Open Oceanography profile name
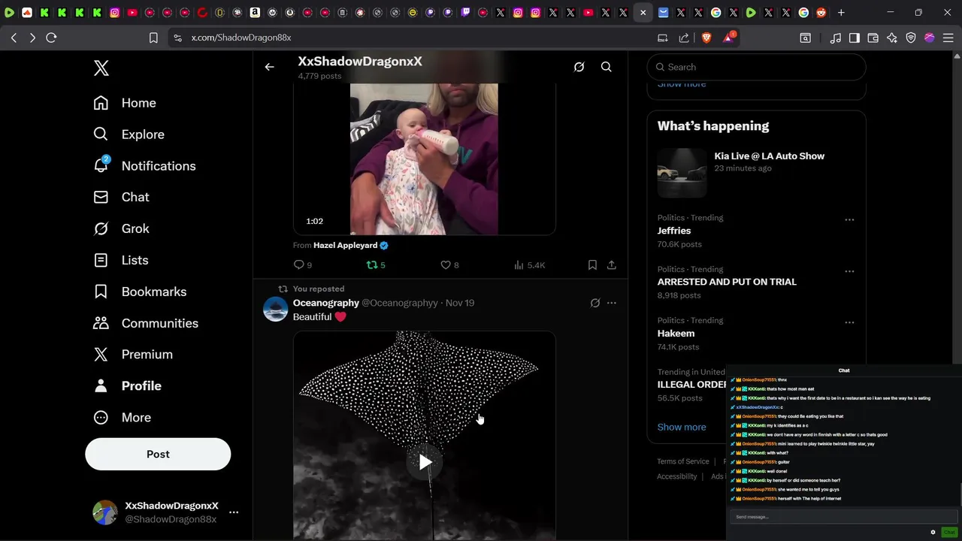This screenshot has height=541, width=962. [326, 303]
